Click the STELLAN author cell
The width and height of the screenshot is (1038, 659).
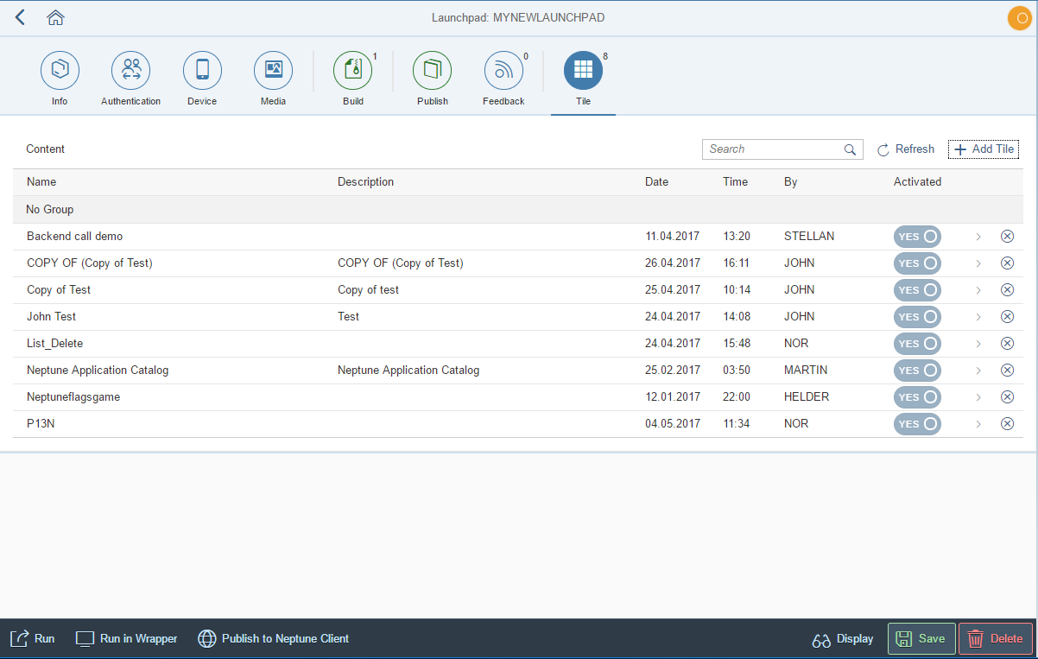(809, 237)
